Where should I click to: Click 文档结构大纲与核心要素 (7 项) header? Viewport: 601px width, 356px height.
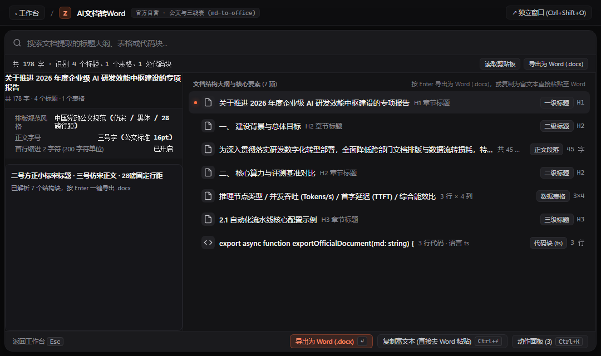coord(235,84)
